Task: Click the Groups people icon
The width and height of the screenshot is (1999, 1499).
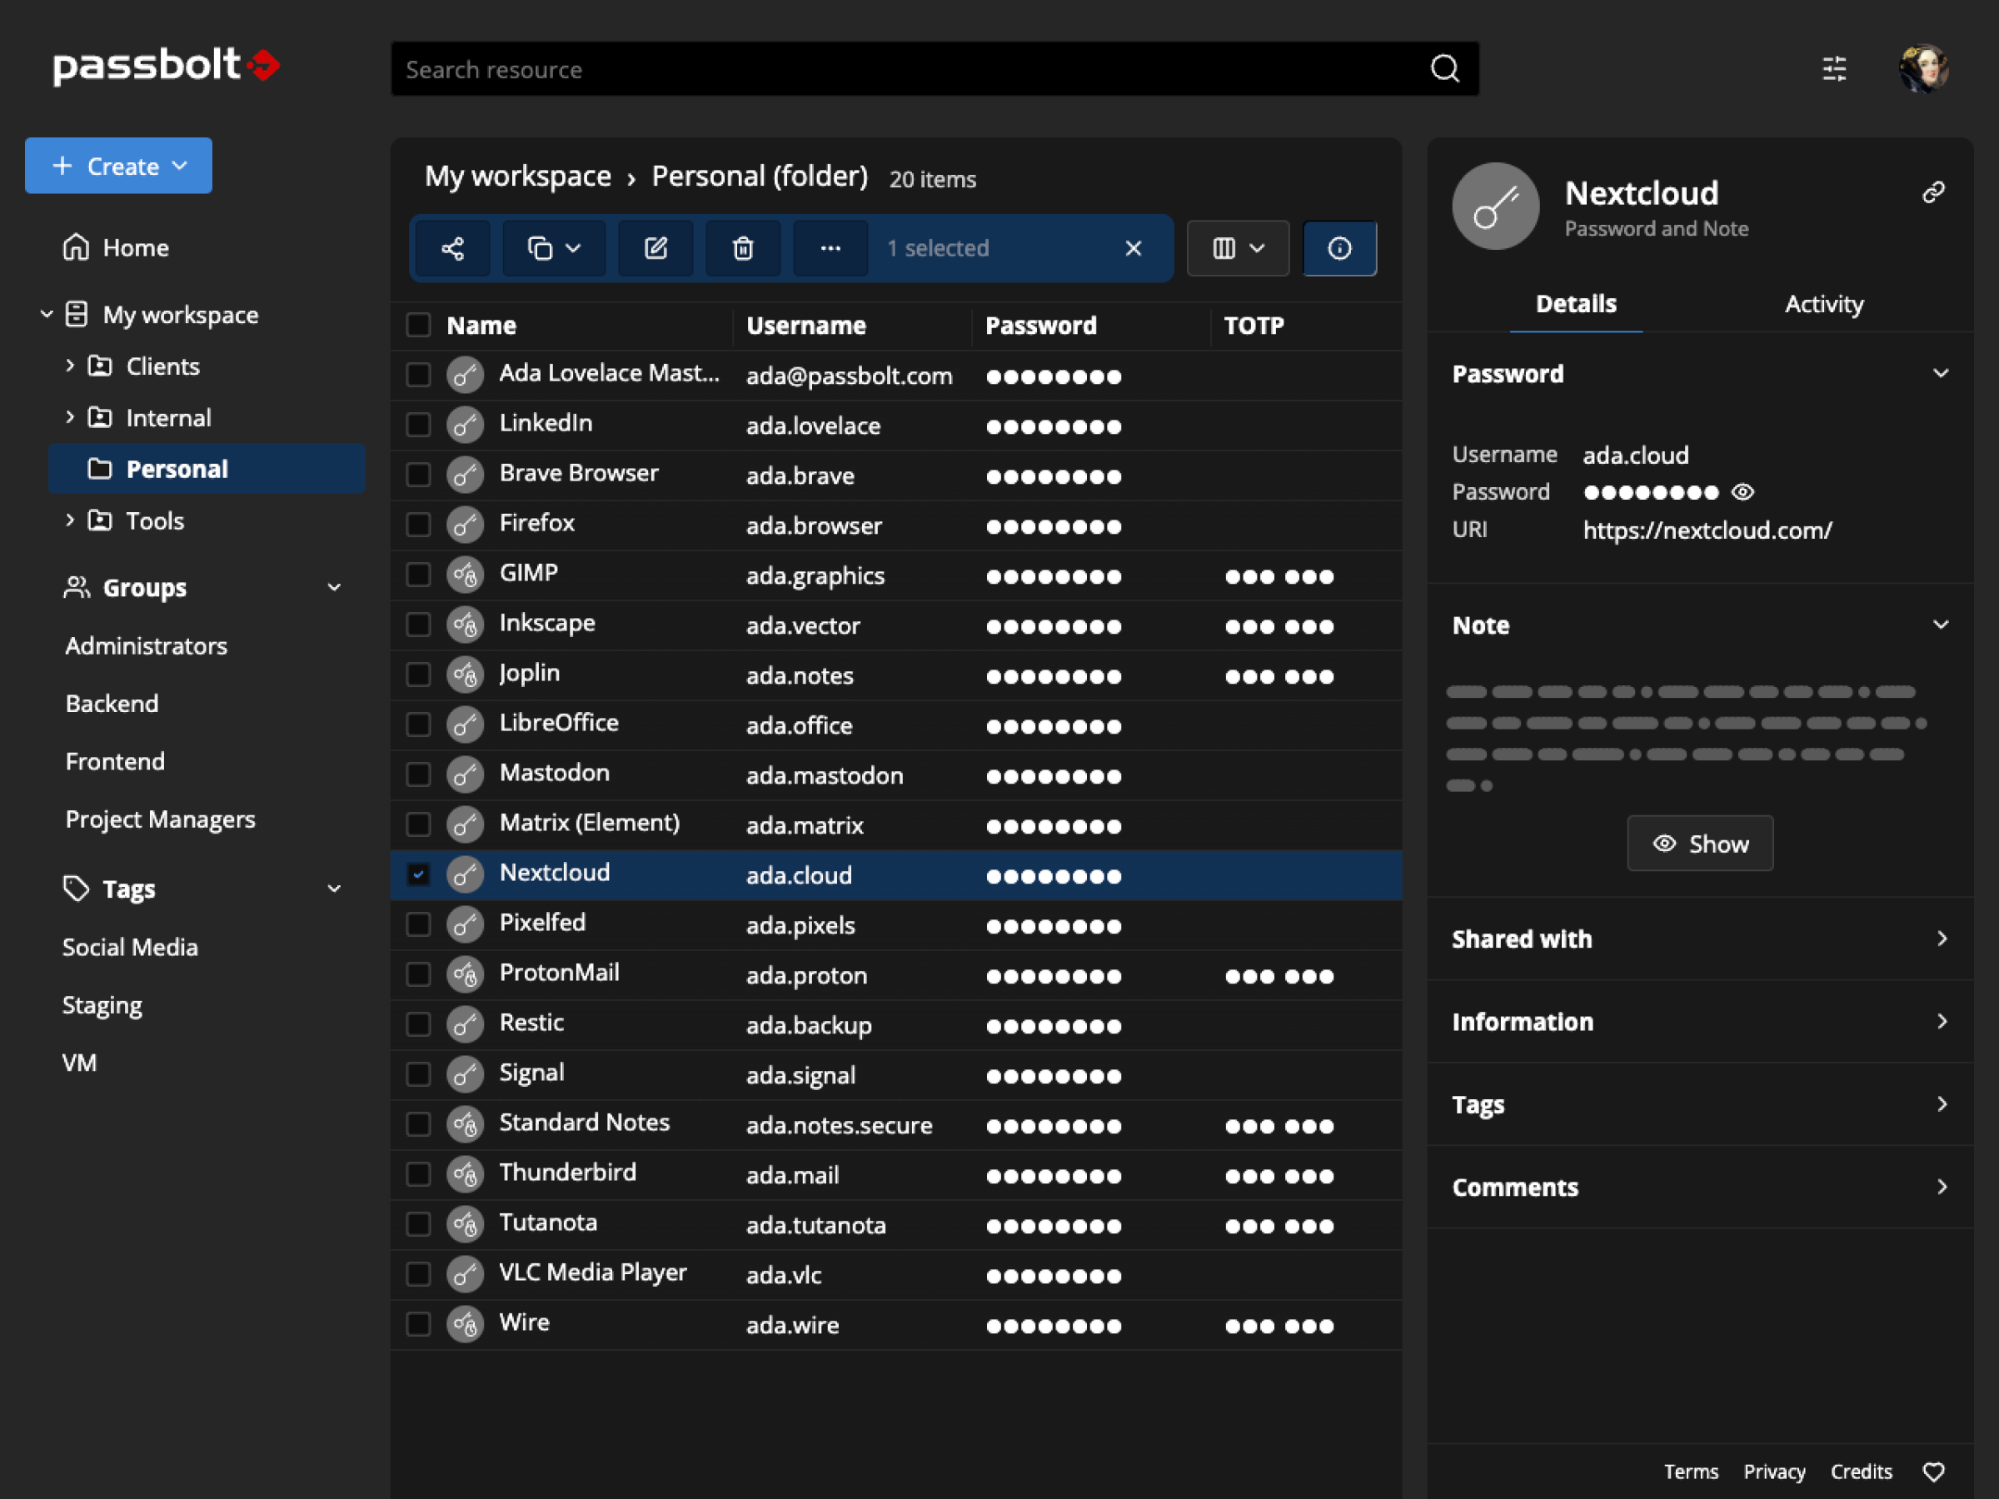Action: pos(76,587)
